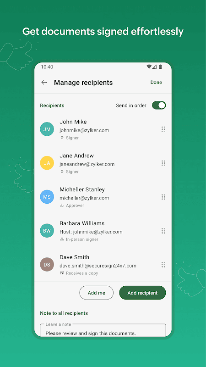The width and height of the screenshot is (206, 367).
Task: Click the reorder handle beside John Mike
Action: tap(163, 129)
